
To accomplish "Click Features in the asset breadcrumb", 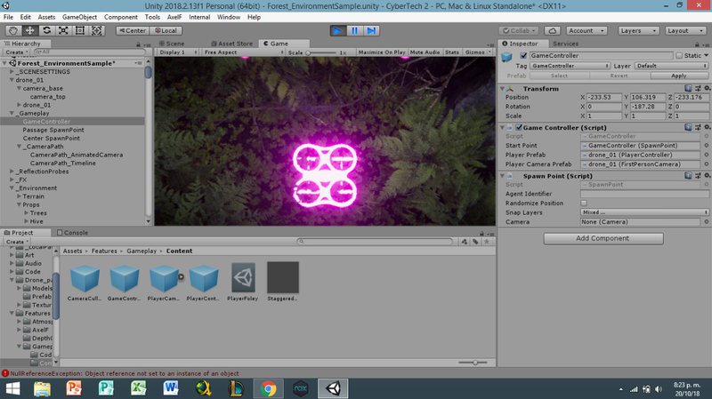I will [x=104, y=251].
